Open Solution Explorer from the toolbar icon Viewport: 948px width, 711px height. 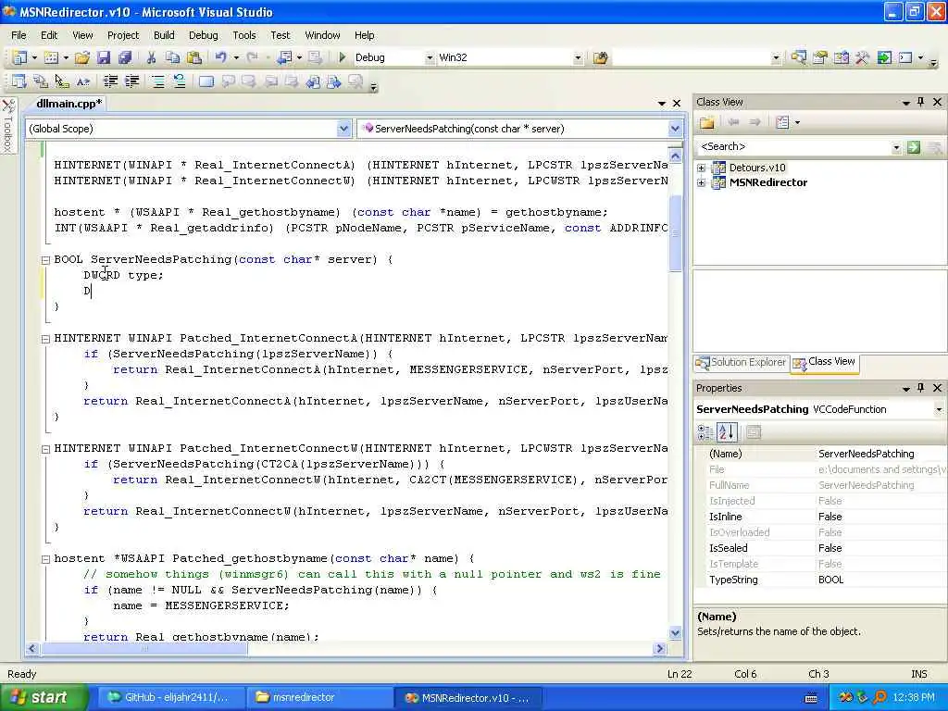pos(799,57)
